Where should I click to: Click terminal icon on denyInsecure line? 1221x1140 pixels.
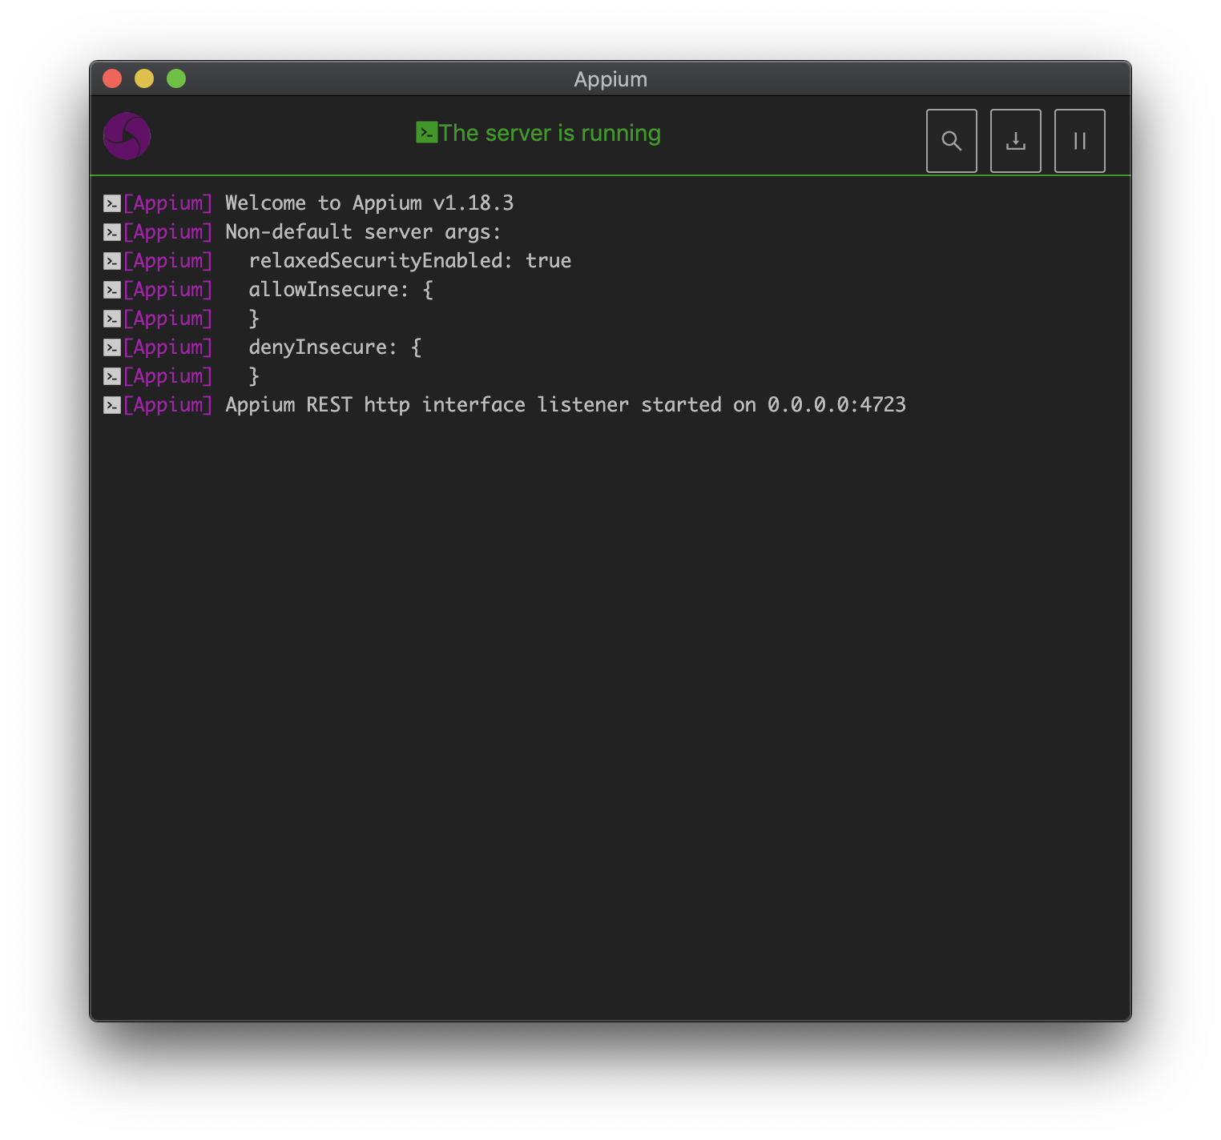click(x=112, y=347)
